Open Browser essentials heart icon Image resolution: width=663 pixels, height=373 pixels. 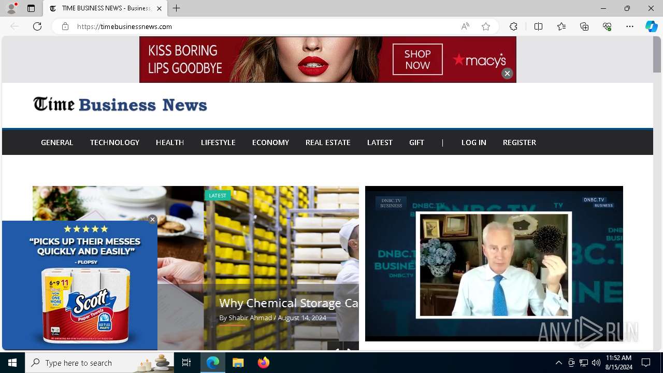[607, 26]
